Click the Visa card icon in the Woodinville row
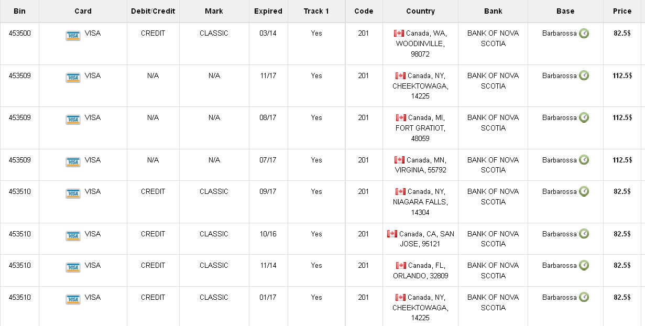The height and width of the screenshot is (326, 645). [x=73, y=36]
